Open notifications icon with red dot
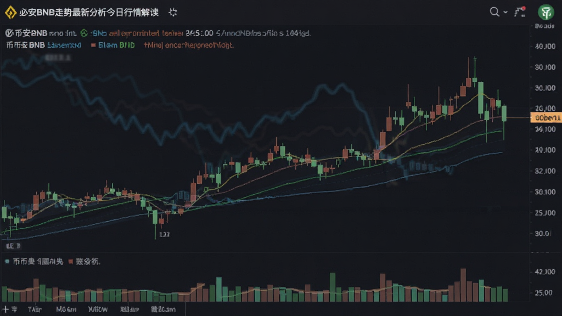562x316 pixels. (x=520, y=12)
